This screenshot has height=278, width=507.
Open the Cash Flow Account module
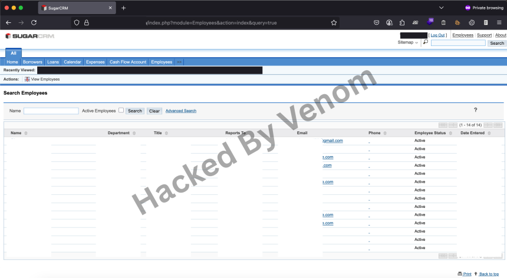click(x=128, y=62)
